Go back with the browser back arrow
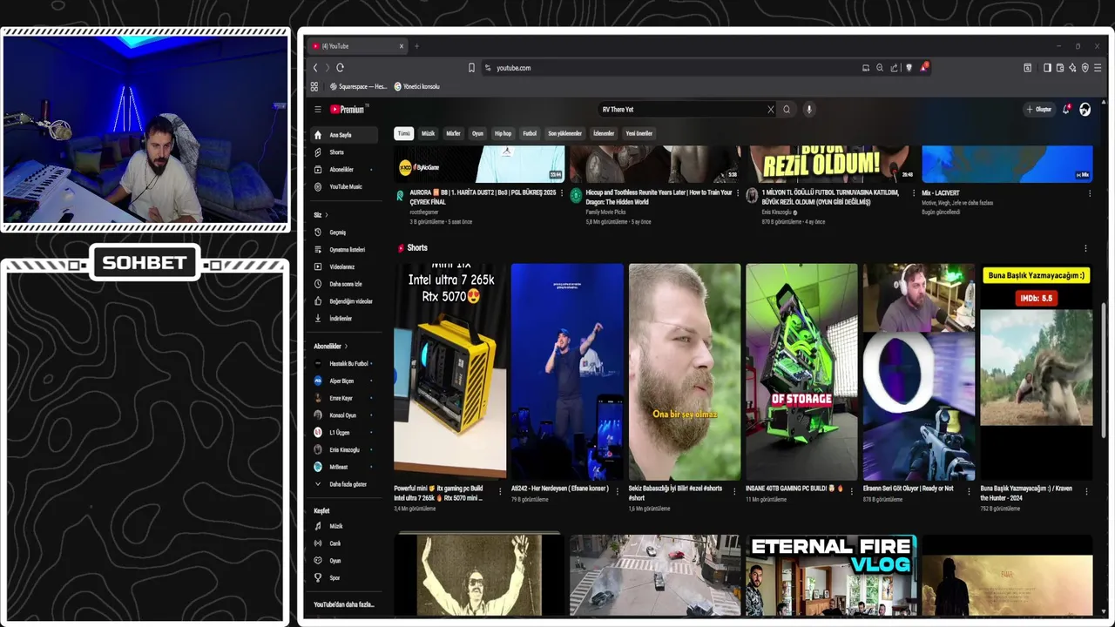Image resolution: width=1115 pixels, height=627 pixels. pos(315,68)
